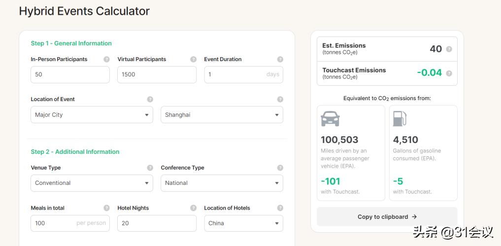Click help icon next to Conference Type
The height and width of the screenshot is (246, 501).
[280, 168]
